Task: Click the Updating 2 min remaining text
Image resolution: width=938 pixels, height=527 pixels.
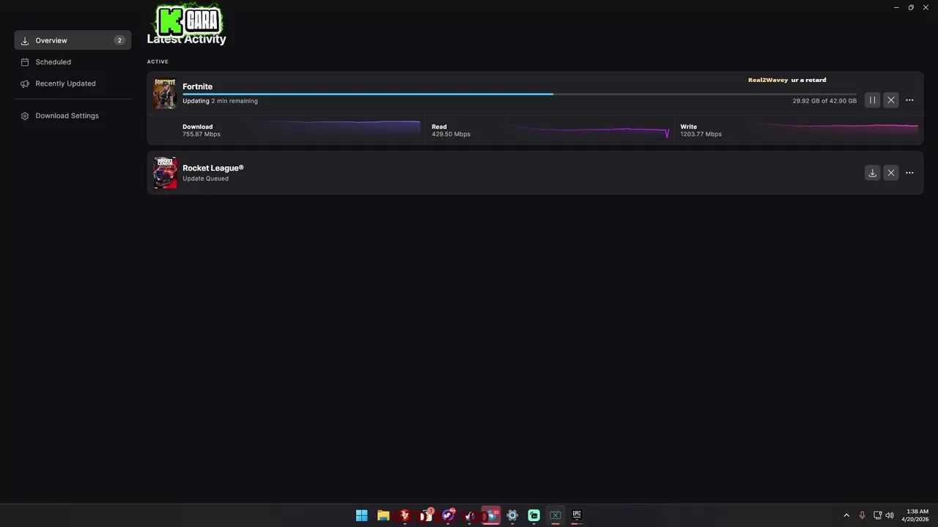Action: [220, 101]
